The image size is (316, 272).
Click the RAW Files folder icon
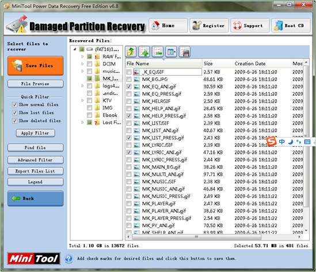(97, 57)
